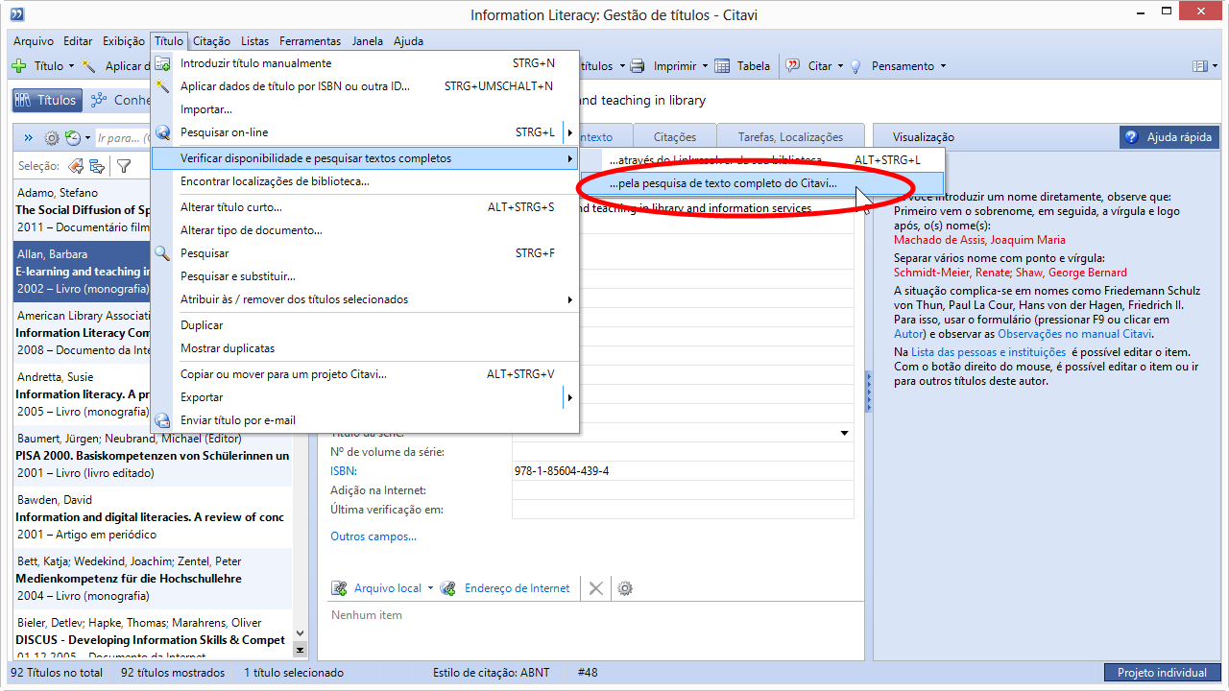Click the Citavi application icon in title bar
This screenshot has height=691, width=1229.
(x=17, y=14)
